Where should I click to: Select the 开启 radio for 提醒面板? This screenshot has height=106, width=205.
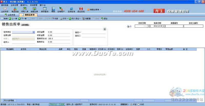tap(131, 104)
